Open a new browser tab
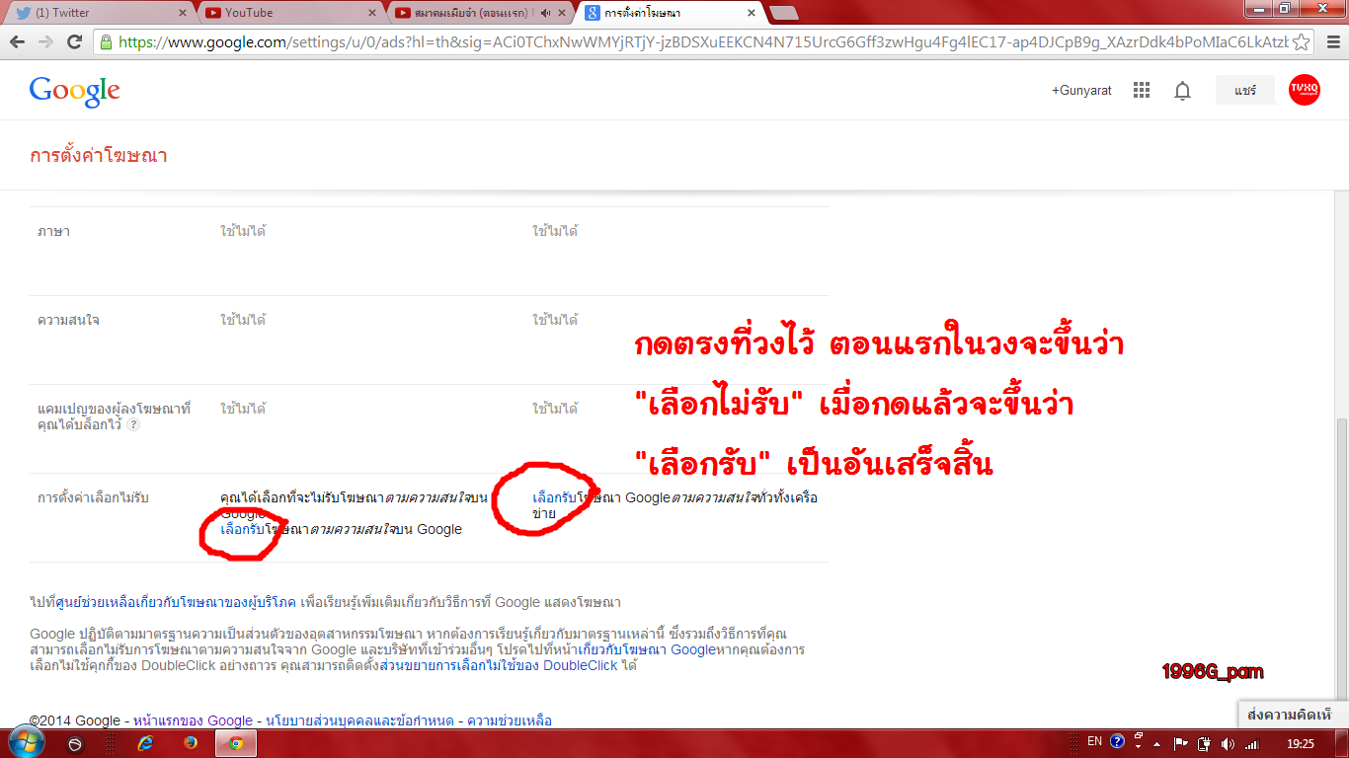This screenshot has height=758, width=1349. [784, 13]
